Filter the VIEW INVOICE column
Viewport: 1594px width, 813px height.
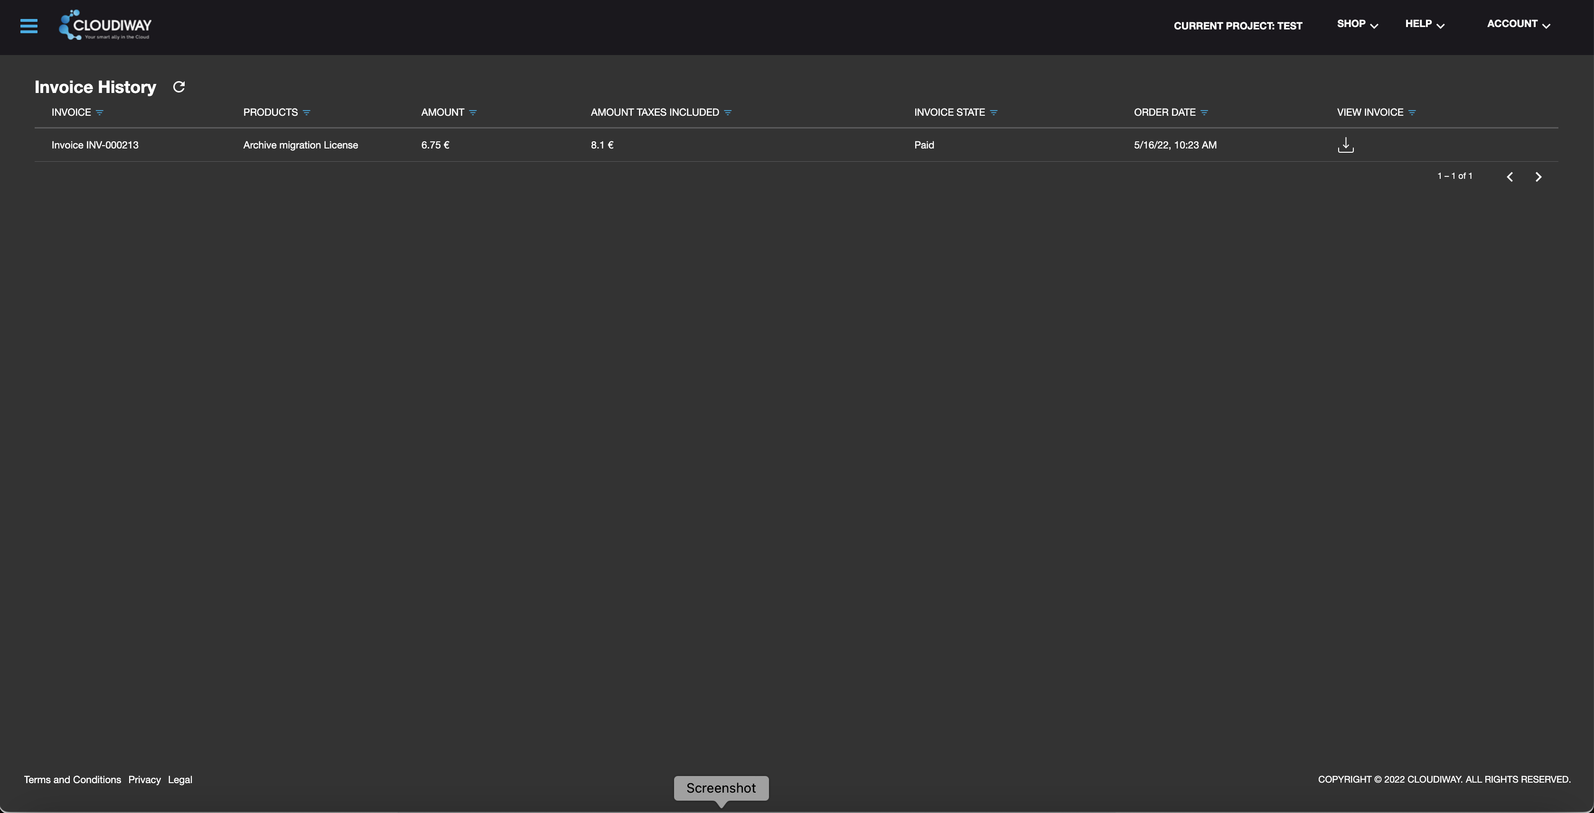1412,112
